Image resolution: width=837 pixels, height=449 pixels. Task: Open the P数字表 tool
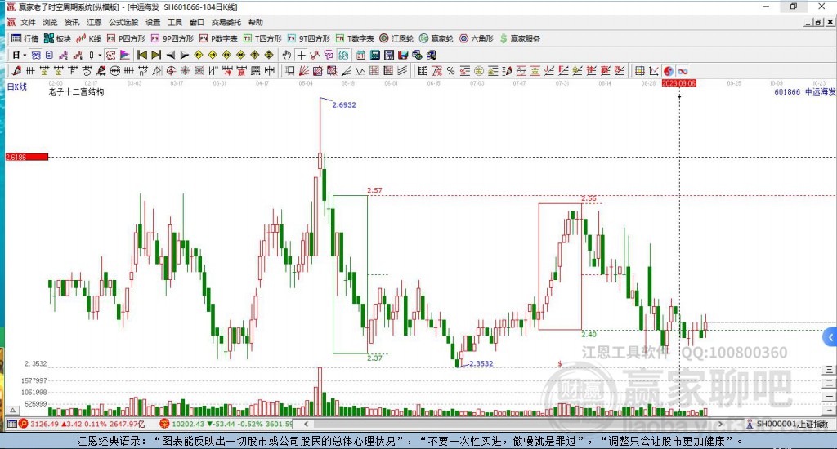click(x=218, y=38)
